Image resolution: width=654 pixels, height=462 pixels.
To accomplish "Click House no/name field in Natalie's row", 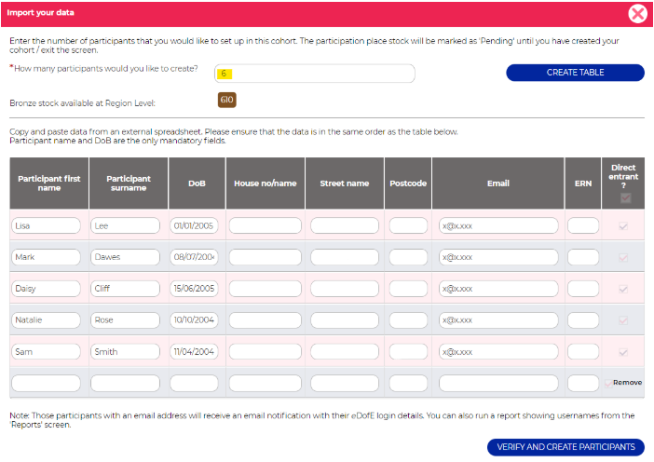I will coord(266,320).
